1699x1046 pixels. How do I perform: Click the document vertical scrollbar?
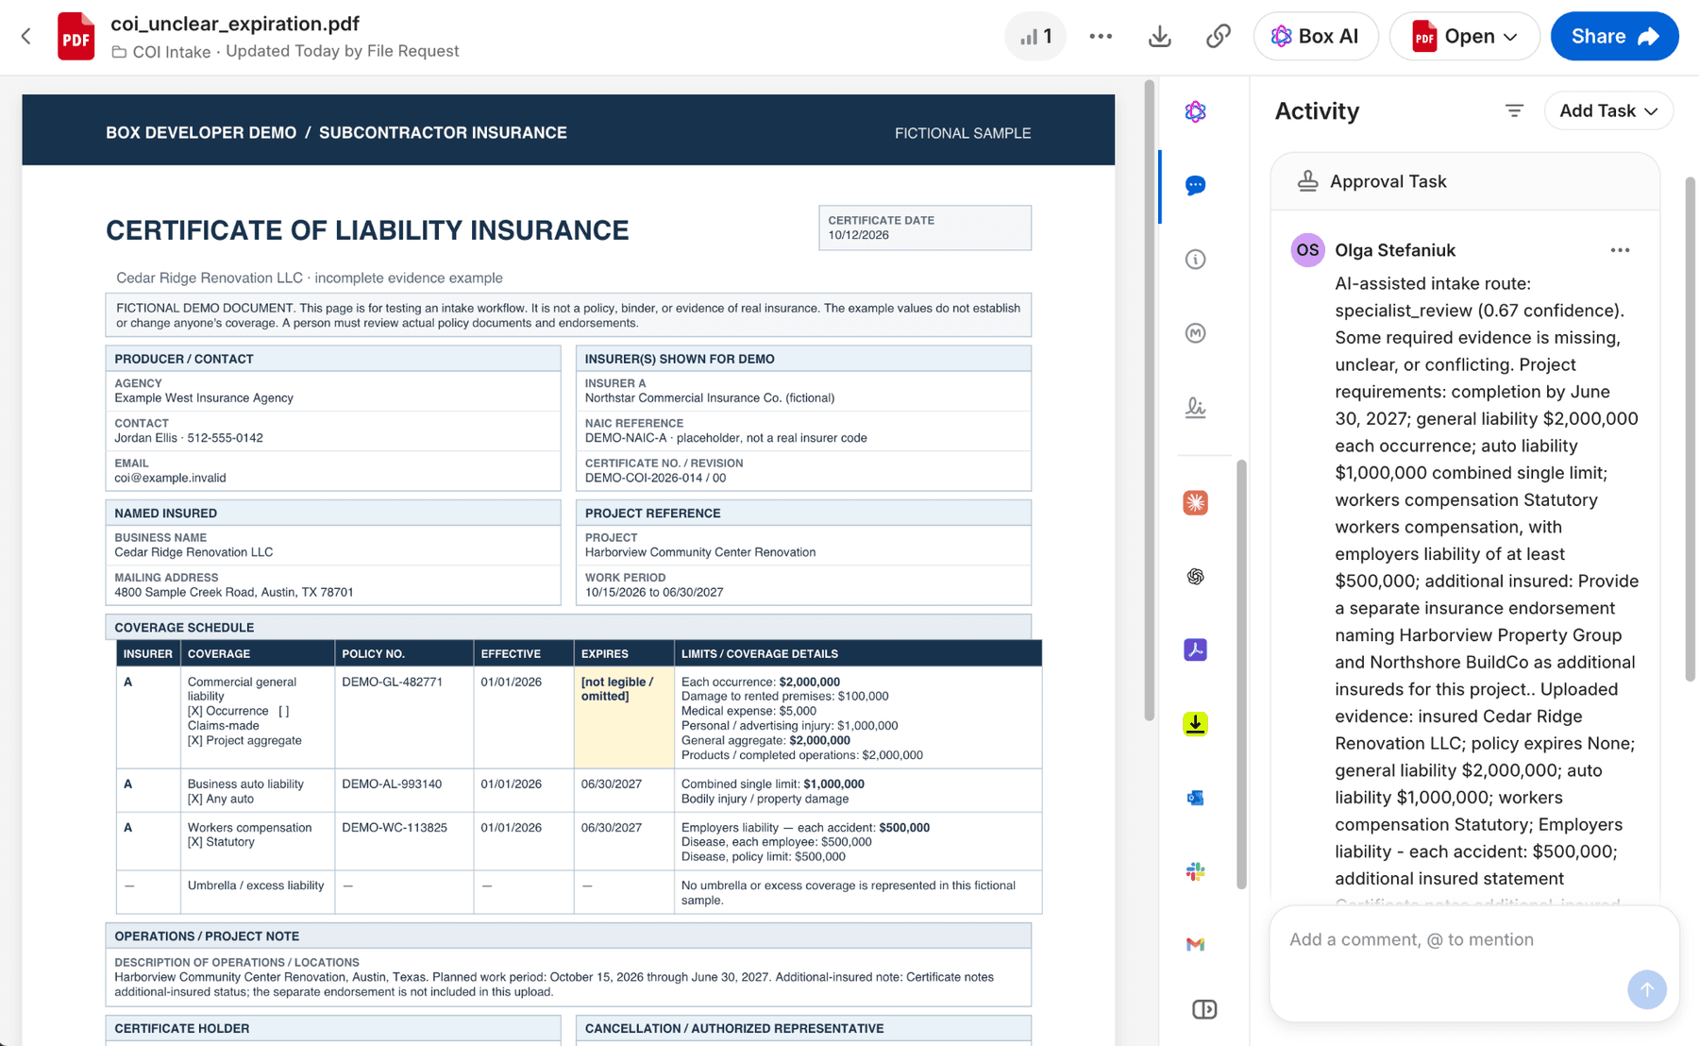pos(1149,401)
